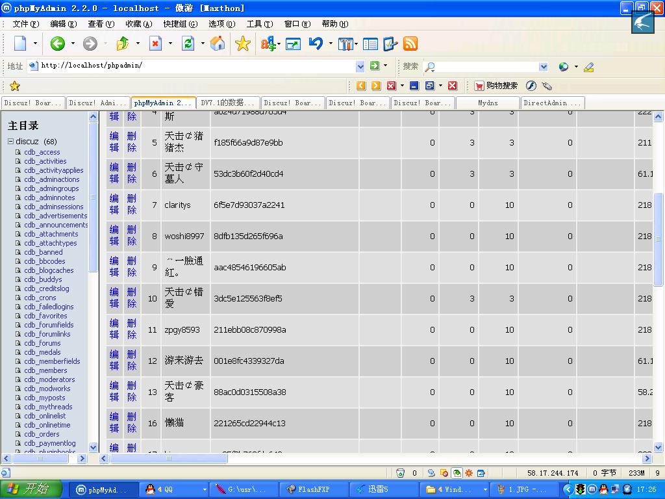
Task: Click the orange previous tab arrow icon
Action: click(x=361, y=86)
